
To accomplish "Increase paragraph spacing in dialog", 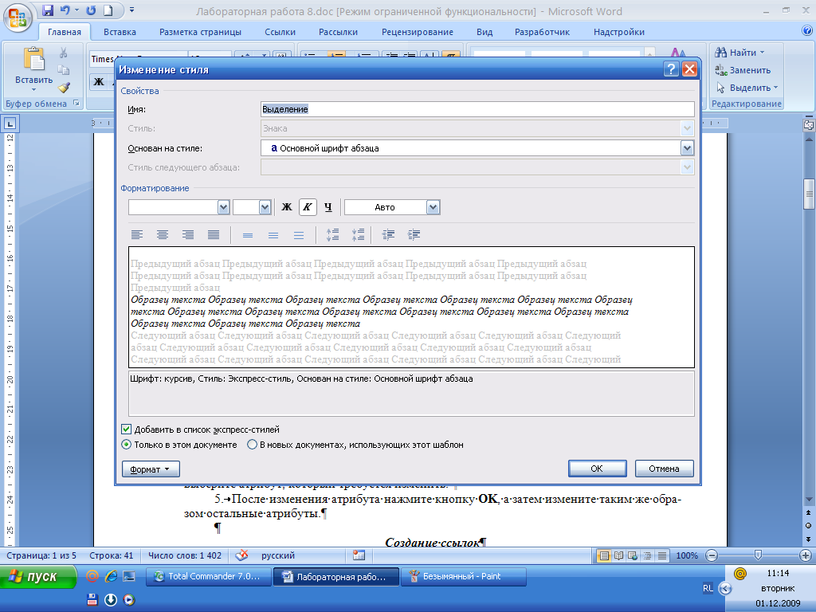I will coord(332,235).
